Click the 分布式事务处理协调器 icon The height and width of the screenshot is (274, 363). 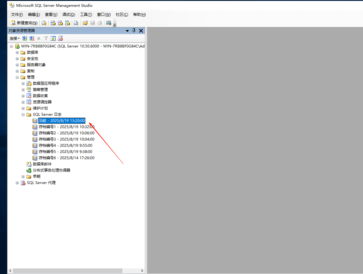pos(29,170)
